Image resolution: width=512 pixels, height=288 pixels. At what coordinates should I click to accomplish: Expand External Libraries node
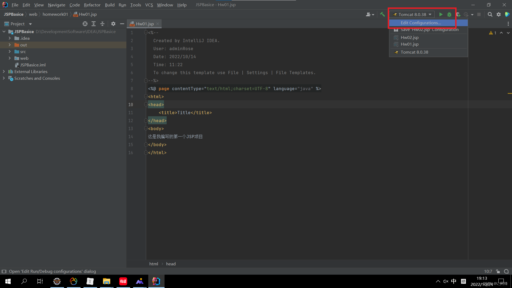[4, 71]
